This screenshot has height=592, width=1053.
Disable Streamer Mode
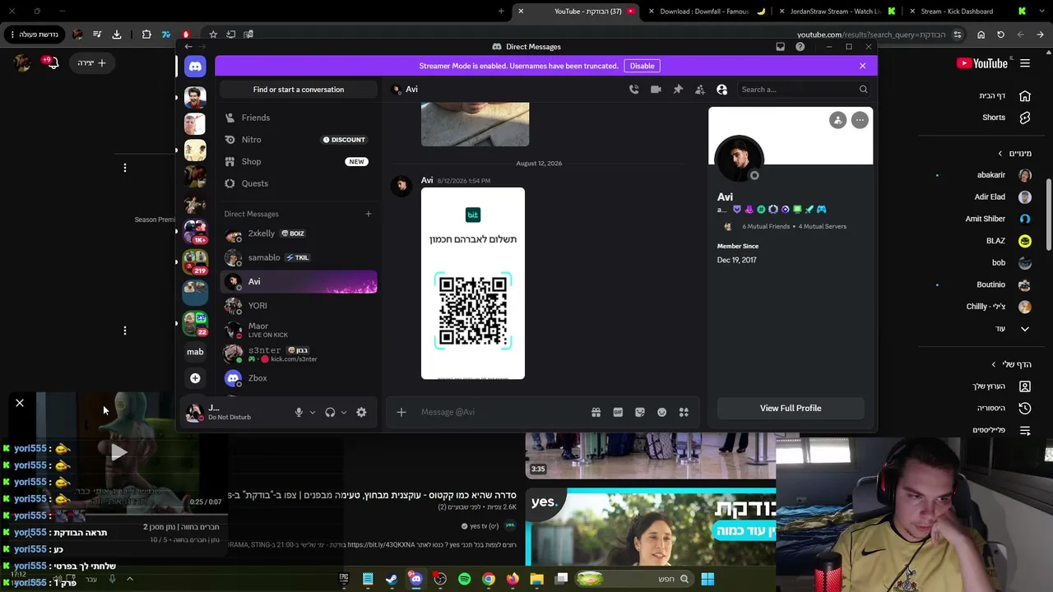[x=642, y=66]
